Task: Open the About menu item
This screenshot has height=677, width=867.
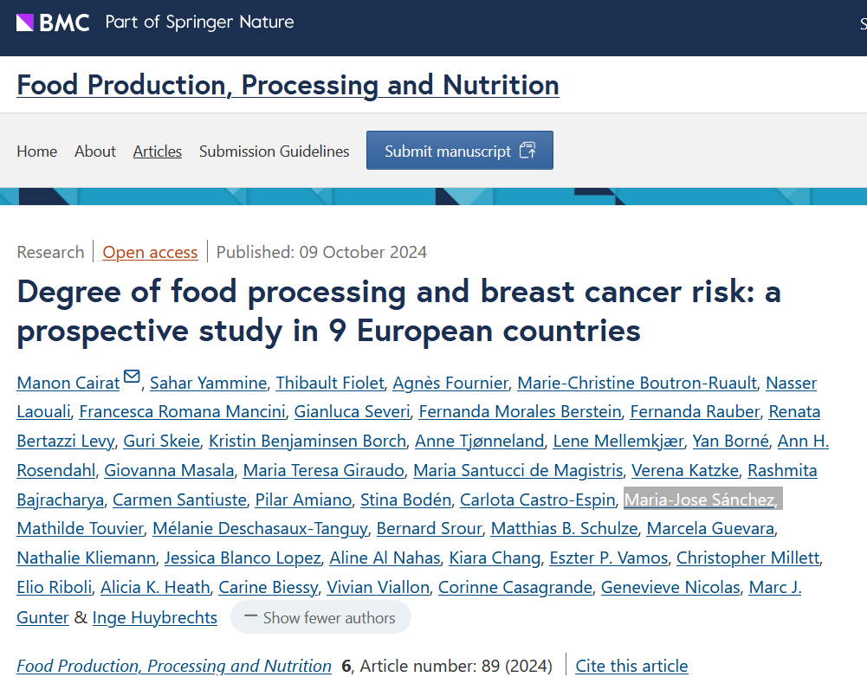Action: coord(95,152)
